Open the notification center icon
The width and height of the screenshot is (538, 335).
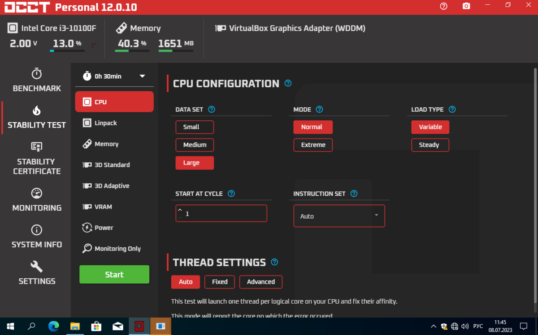[x=523, y=327]
